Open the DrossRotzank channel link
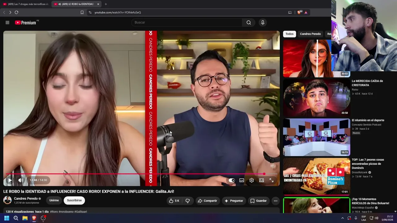This screenshot has height=223, width=397. pos(359,173)
